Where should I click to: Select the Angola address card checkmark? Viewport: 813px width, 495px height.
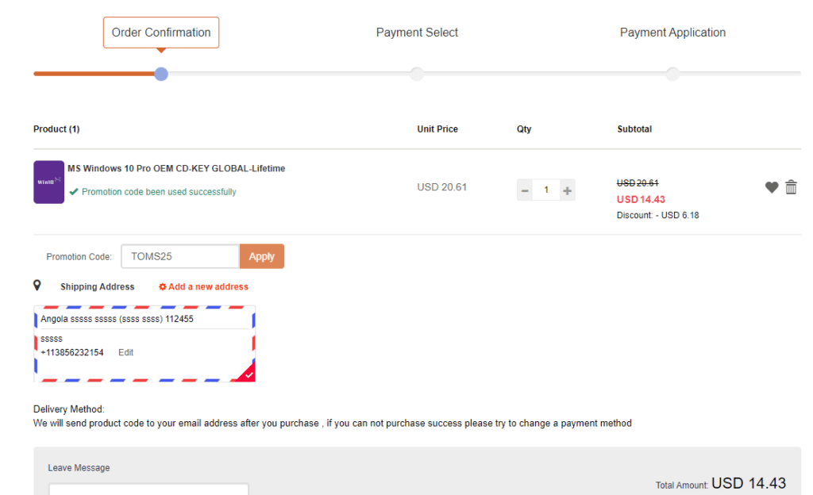249,374
